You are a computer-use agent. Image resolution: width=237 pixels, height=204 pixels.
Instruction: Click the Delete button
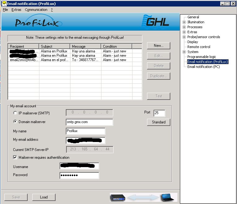tap(159, 66)
